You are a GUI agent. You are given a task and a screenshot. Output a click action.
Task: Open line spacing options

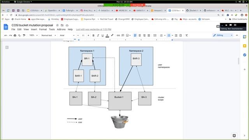tap(155, 35)
